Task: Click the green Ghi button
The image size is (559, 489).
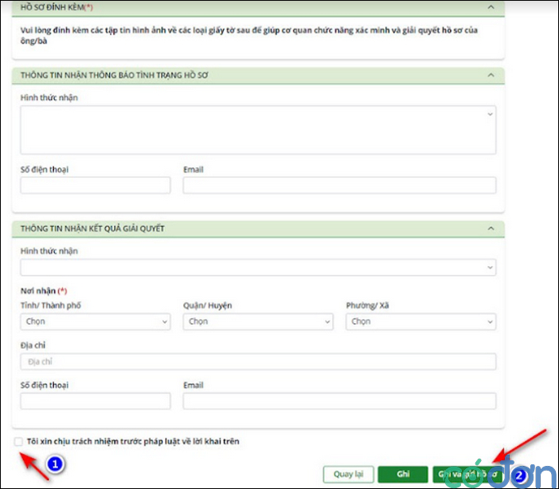Action: [403, 475]
